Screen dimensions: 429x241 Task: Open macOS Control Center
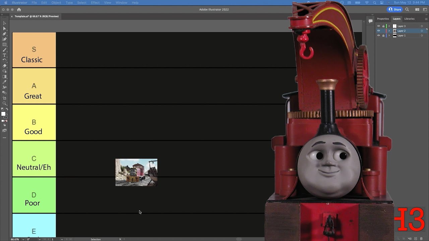(x=382, y=3)
